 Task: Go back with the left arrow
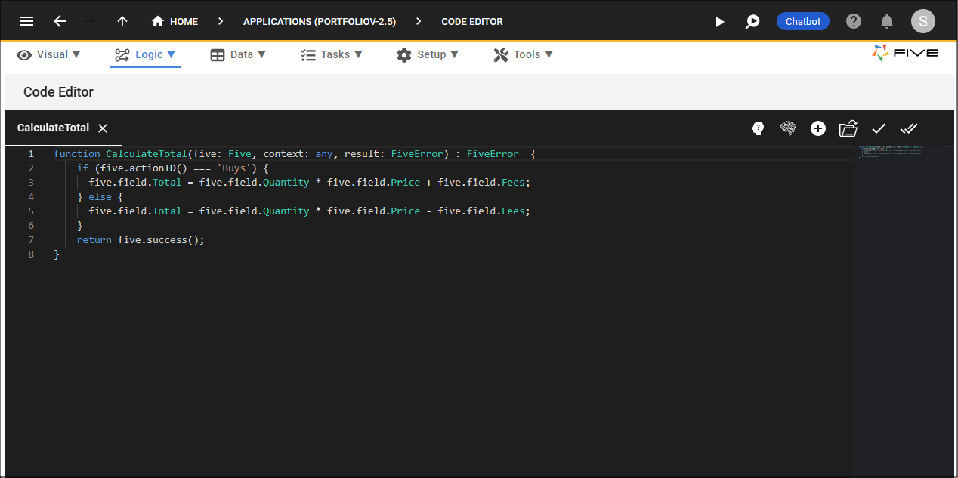(60, 21)
